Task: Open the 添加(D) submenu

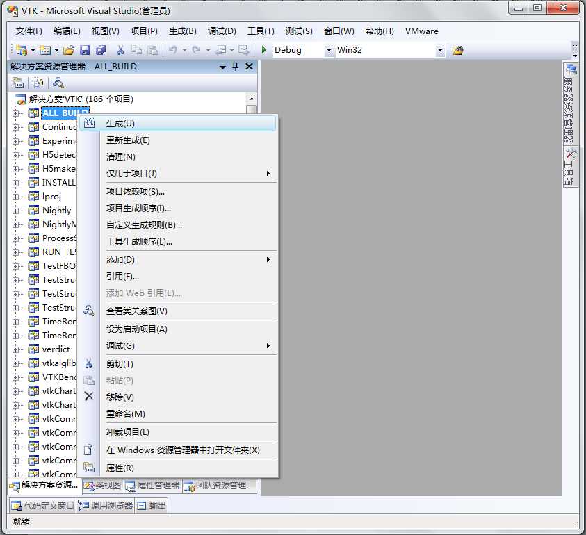Action: pos(189,260)
